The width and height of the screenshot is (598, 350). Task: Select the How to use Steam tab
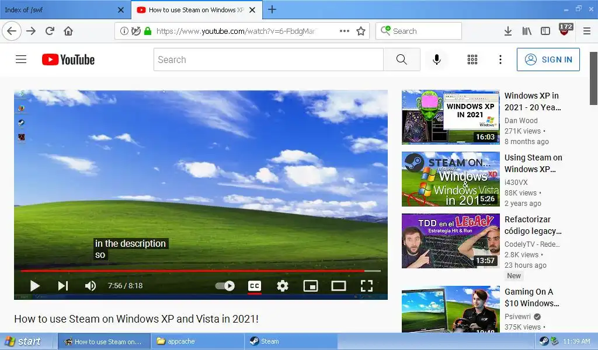[196, 10]
